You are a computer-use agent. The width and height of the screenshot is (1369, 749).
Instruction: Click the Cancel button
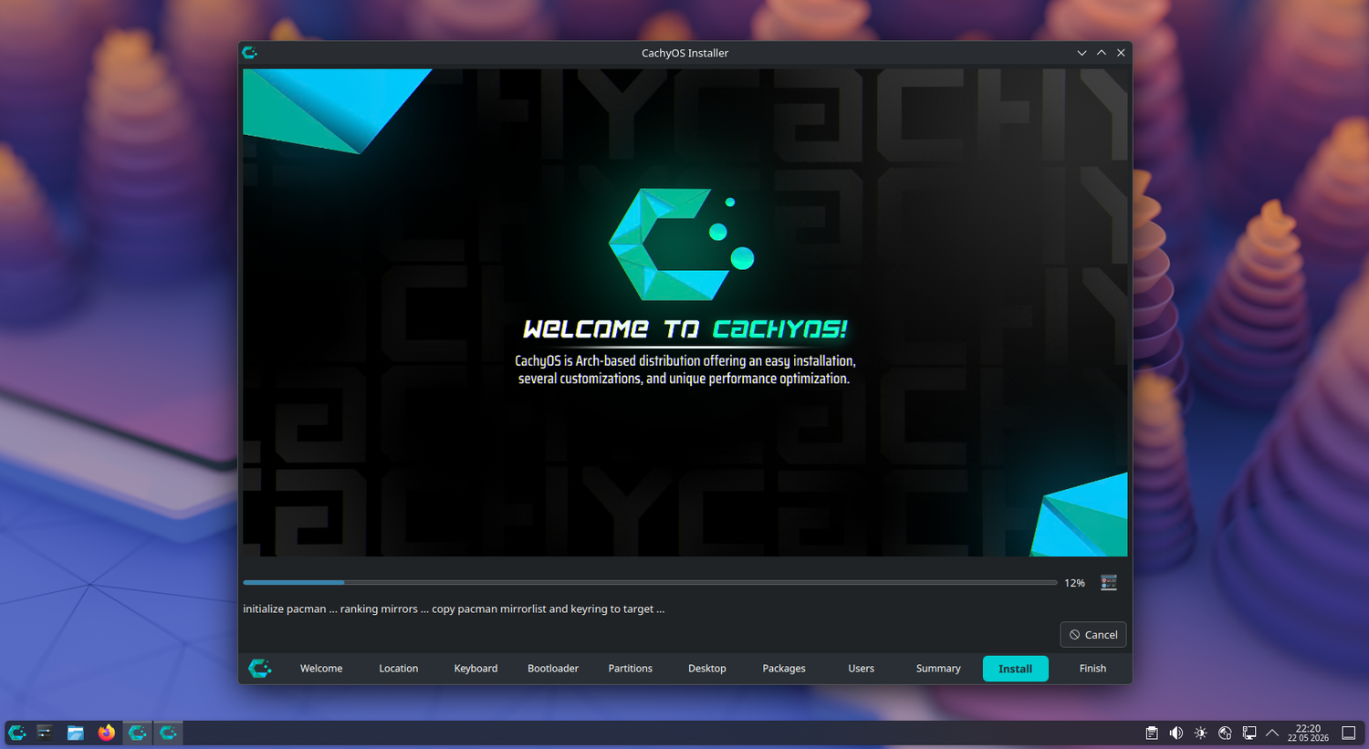click(1092, 635)
